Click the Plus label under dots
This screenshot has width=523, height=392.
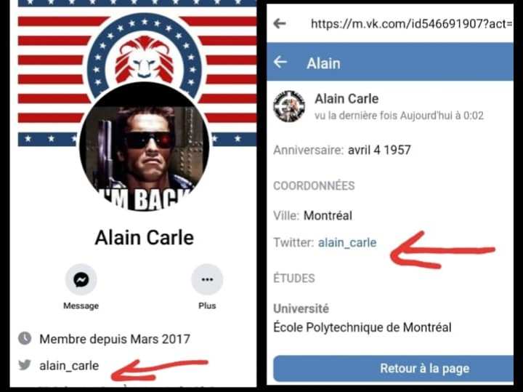pos(207,305)
